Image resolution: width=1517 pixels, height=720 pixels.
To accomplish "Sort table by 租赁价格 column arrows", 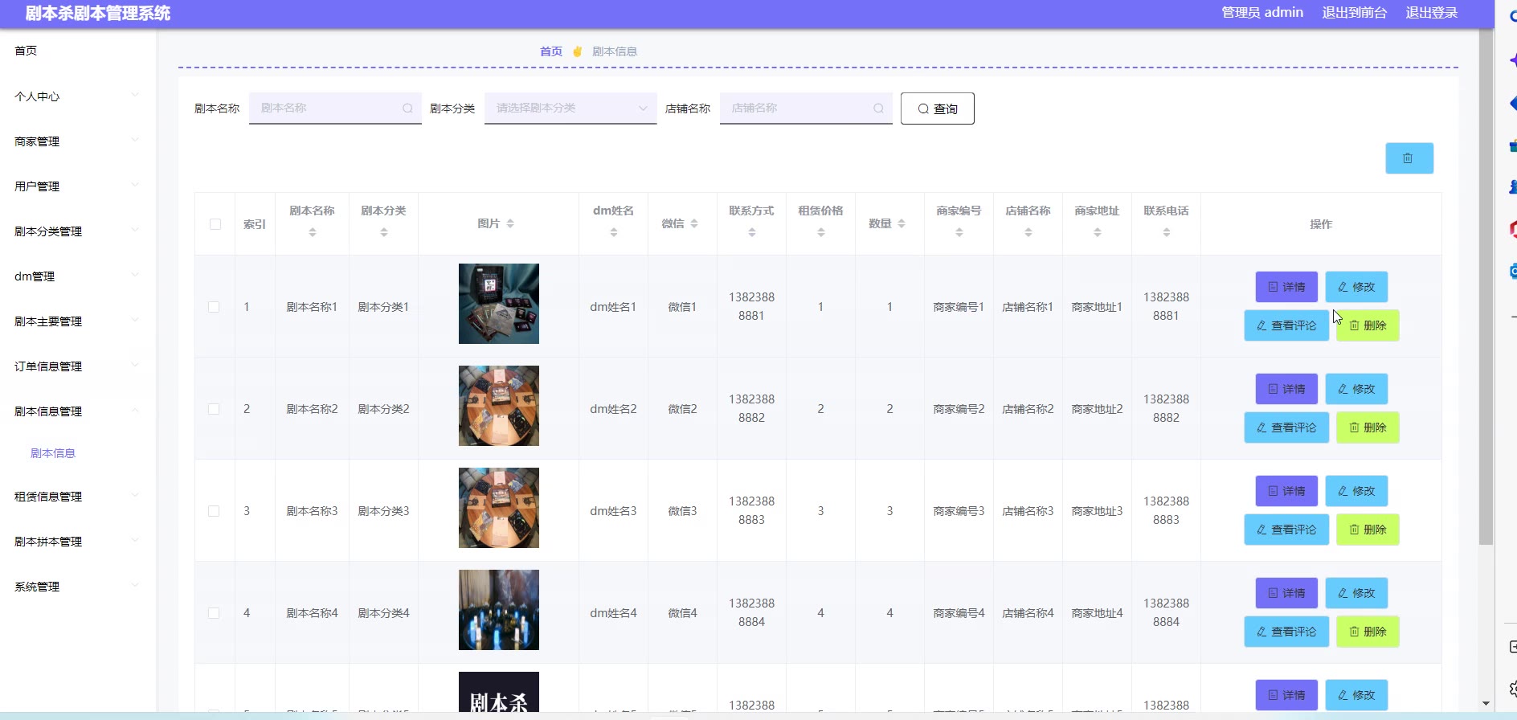I will (820, 233).
